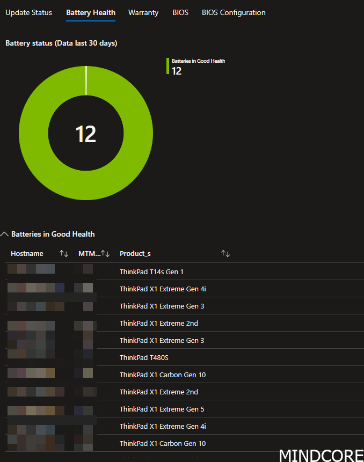Select the Batteries in Good Health legend label

[198, 61]
